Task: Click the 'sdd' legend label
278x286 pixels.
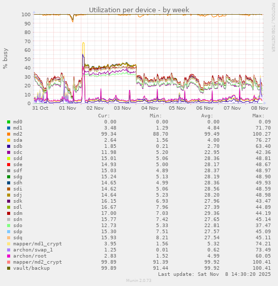Action: [x=18, y=158]
